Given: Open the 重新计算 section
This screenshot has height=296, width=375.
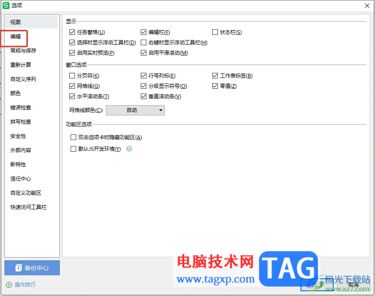Looking at the screenshot, I should [21, 65].
